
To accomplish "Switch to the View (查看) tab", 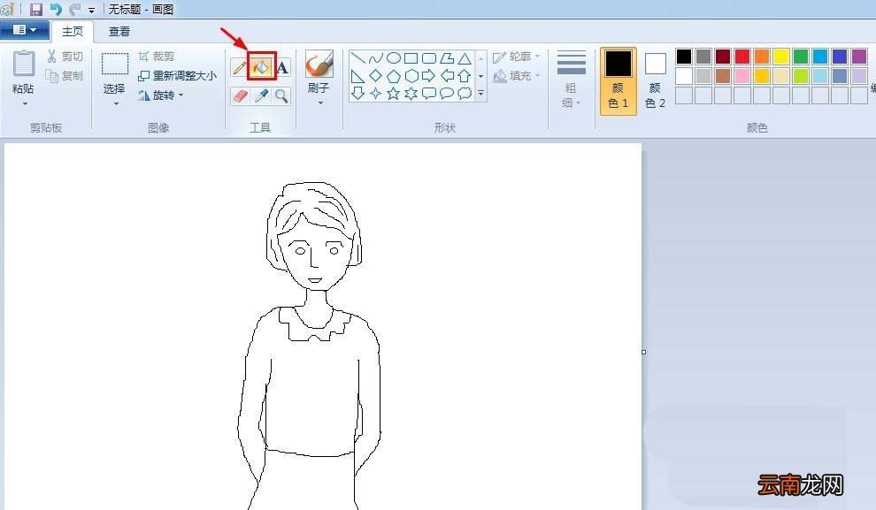I will 119,31.
